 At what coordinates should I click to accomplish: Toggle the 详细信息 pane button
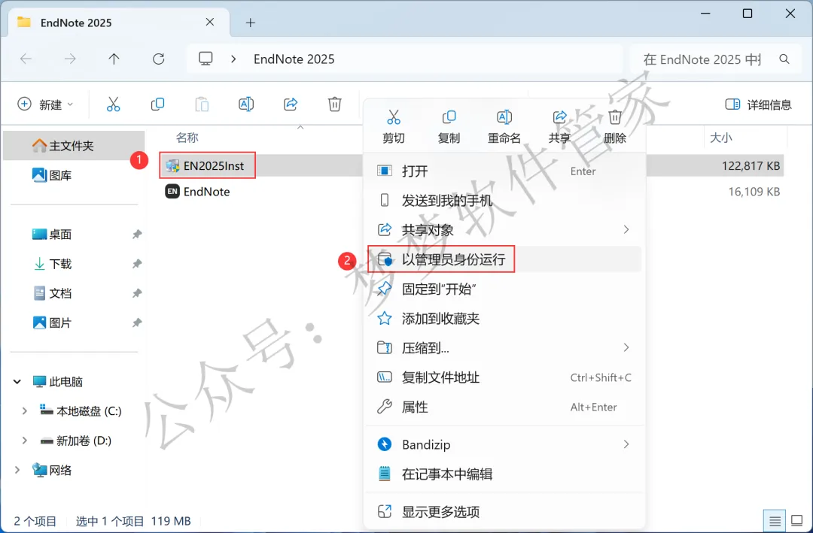click(758, 104)
